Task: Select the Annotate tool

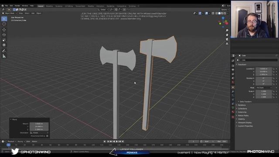Action: 4,51
